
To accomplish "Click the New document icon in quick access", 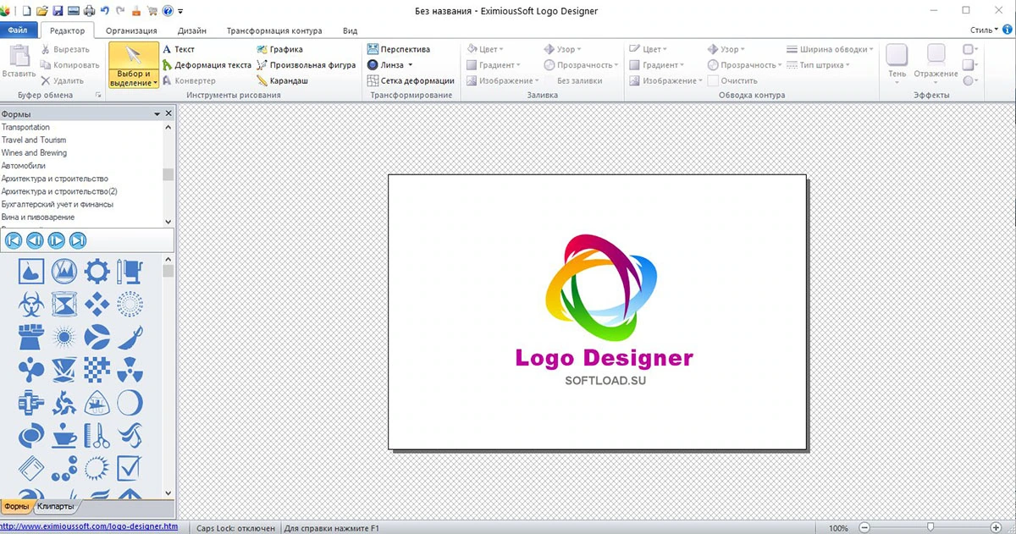I will tap(27, 11).
